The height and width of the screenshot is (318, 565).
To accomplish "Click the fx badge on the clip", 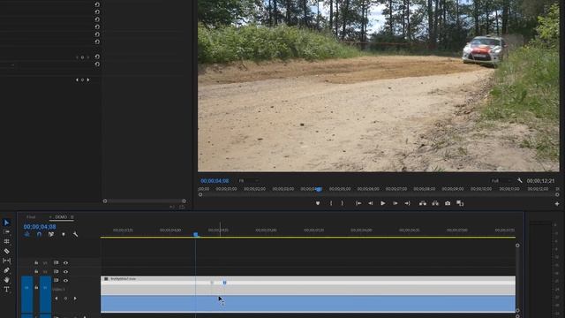I will [x=106, y=279].
